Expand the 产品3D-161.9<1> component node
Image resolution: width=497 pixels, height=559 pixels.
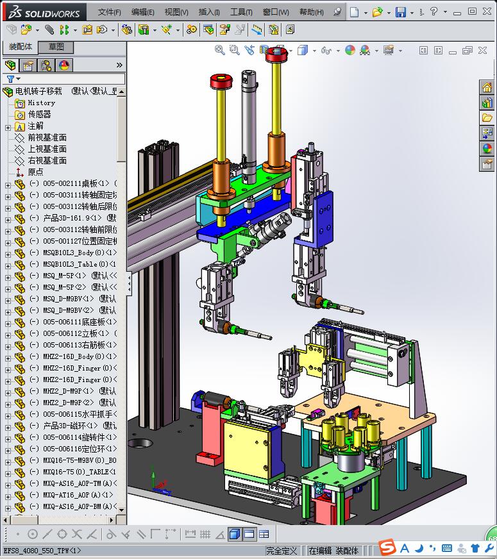click(x=8, y=220)
